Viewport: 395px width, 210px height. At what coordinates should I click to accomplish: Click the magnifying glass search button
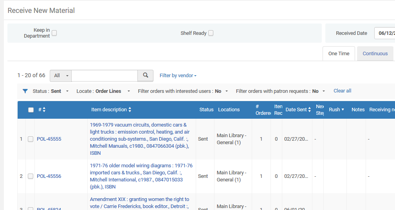coord(145,76)
